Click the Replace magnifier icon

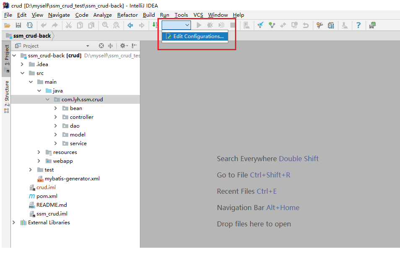pyautogui.click(x=116, y=25)
